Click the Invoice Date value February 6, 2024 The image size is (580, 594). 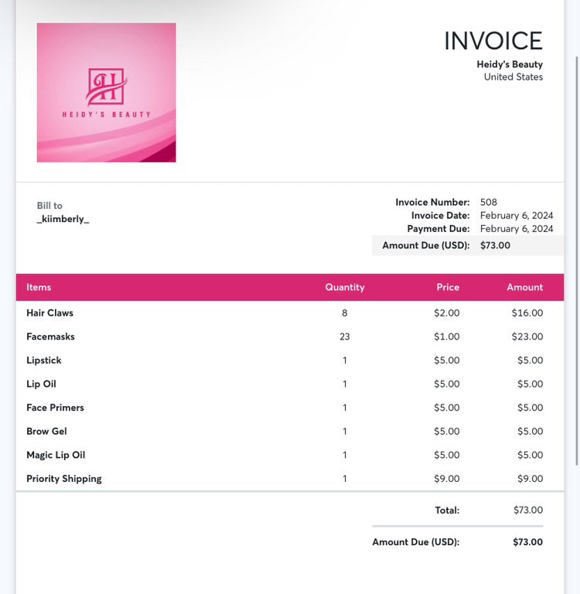click(517, 216)
